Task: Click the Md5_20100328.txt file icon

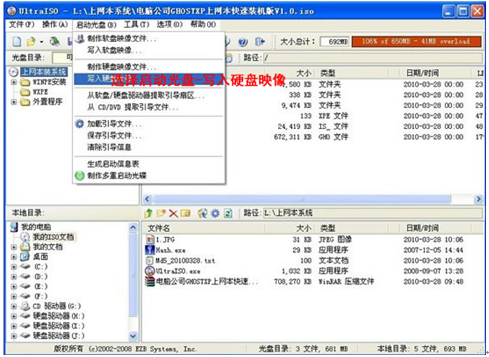Action: (150, 261)
